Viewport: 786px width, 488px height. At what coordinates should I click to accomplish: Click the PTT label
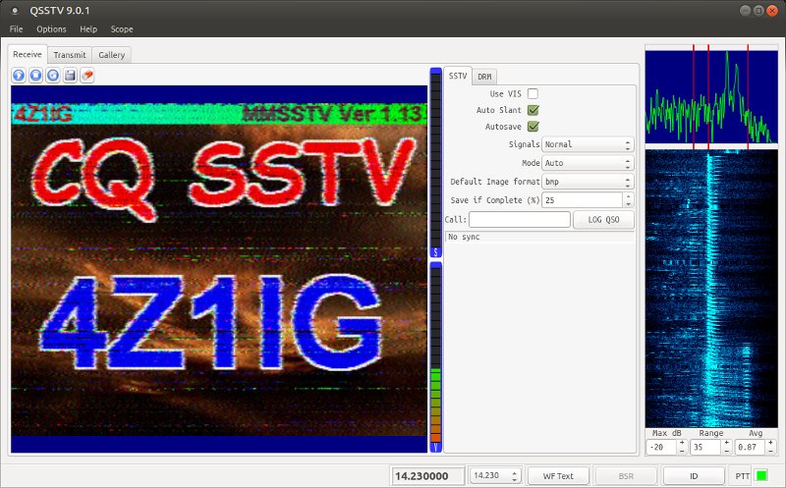[x=743, y=476]
